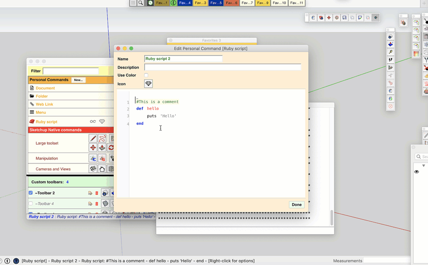This screenshot has width=428, height=265.
Task: Click the round sphere icon in horizontal toolbar
Action: click(x=336, y=18)
